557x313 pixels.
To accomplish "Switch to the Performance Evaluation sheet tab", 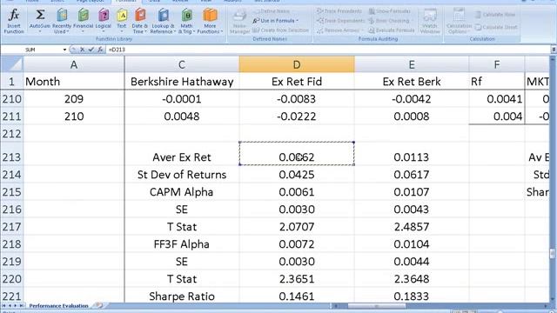I will (58, 305).
